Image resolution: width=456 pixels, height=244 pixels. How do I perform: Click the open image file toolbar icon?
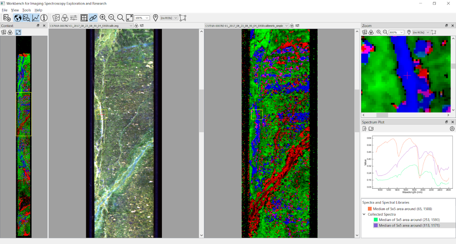(x=7, y=18)
